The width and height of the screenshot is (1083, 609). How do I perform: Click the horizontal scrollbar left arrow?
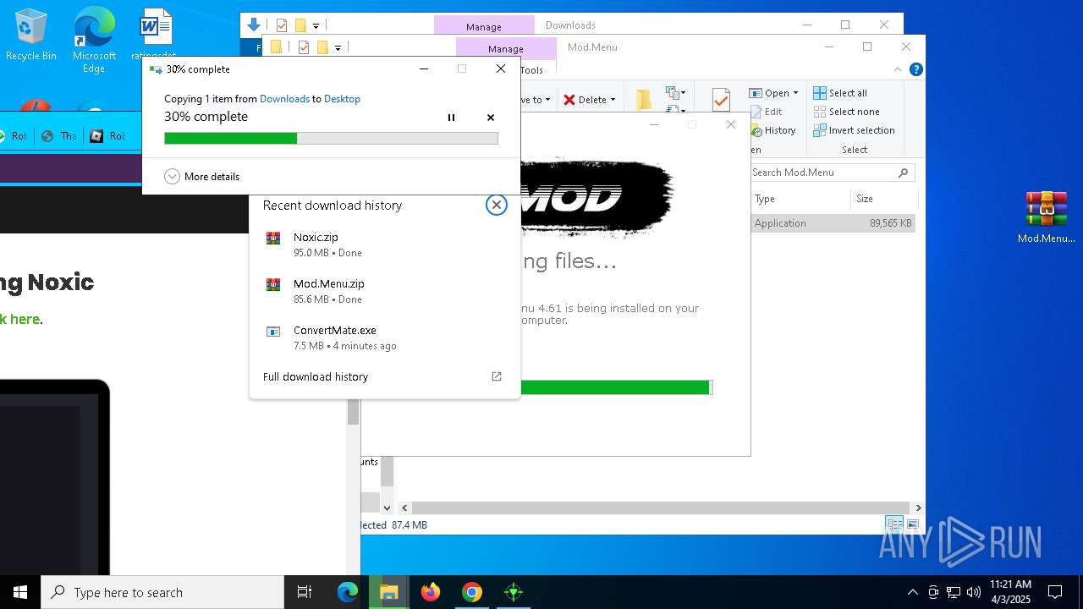pos(404,508)
